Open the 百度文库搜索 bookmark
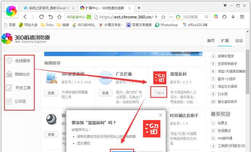Screen dimensions: 251x152 click(139, 25)
